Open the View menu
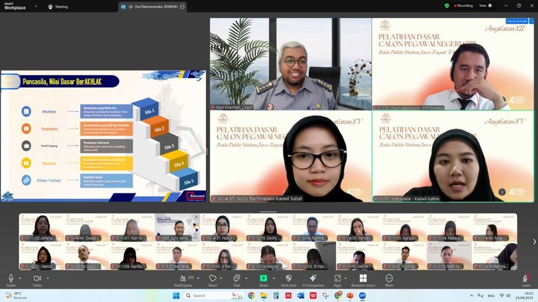This screenshot has width=538, height=302. coord(485,6)
